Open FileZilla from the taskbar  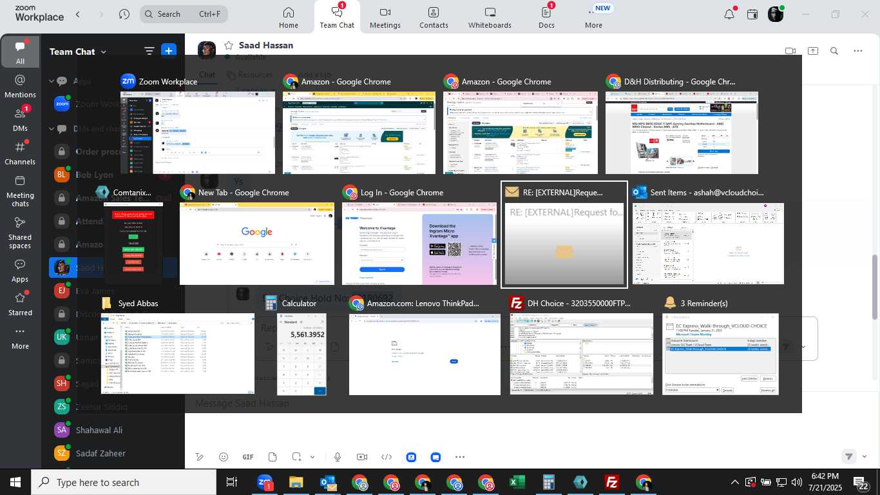[x=612, y=482]
